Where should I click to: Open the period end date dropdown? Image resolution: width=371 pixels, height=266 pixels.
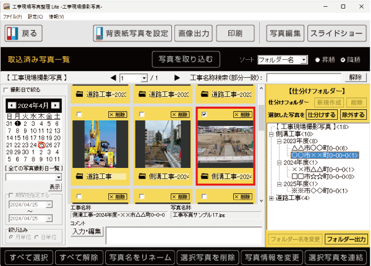pyautogui.click(x=49, y=218)
